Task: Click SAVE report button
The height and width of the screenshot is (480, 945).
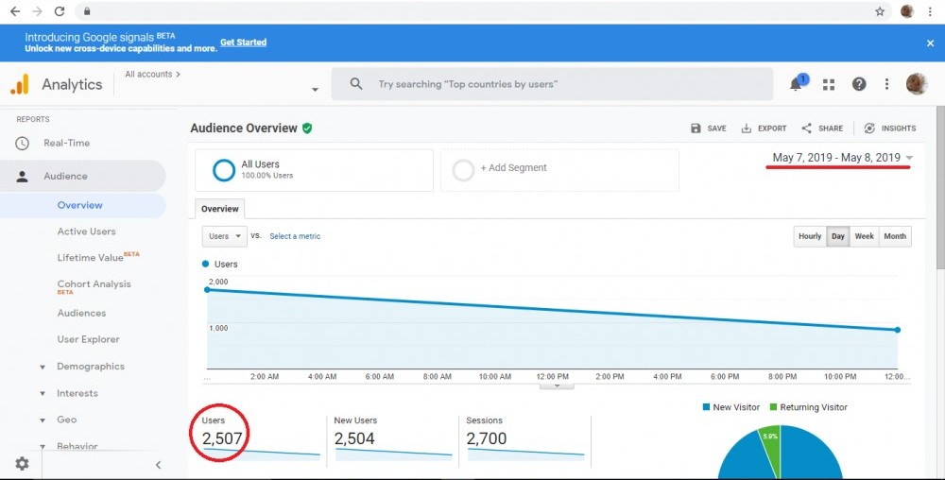Action: pyautogui.click(x=708, y=129)
